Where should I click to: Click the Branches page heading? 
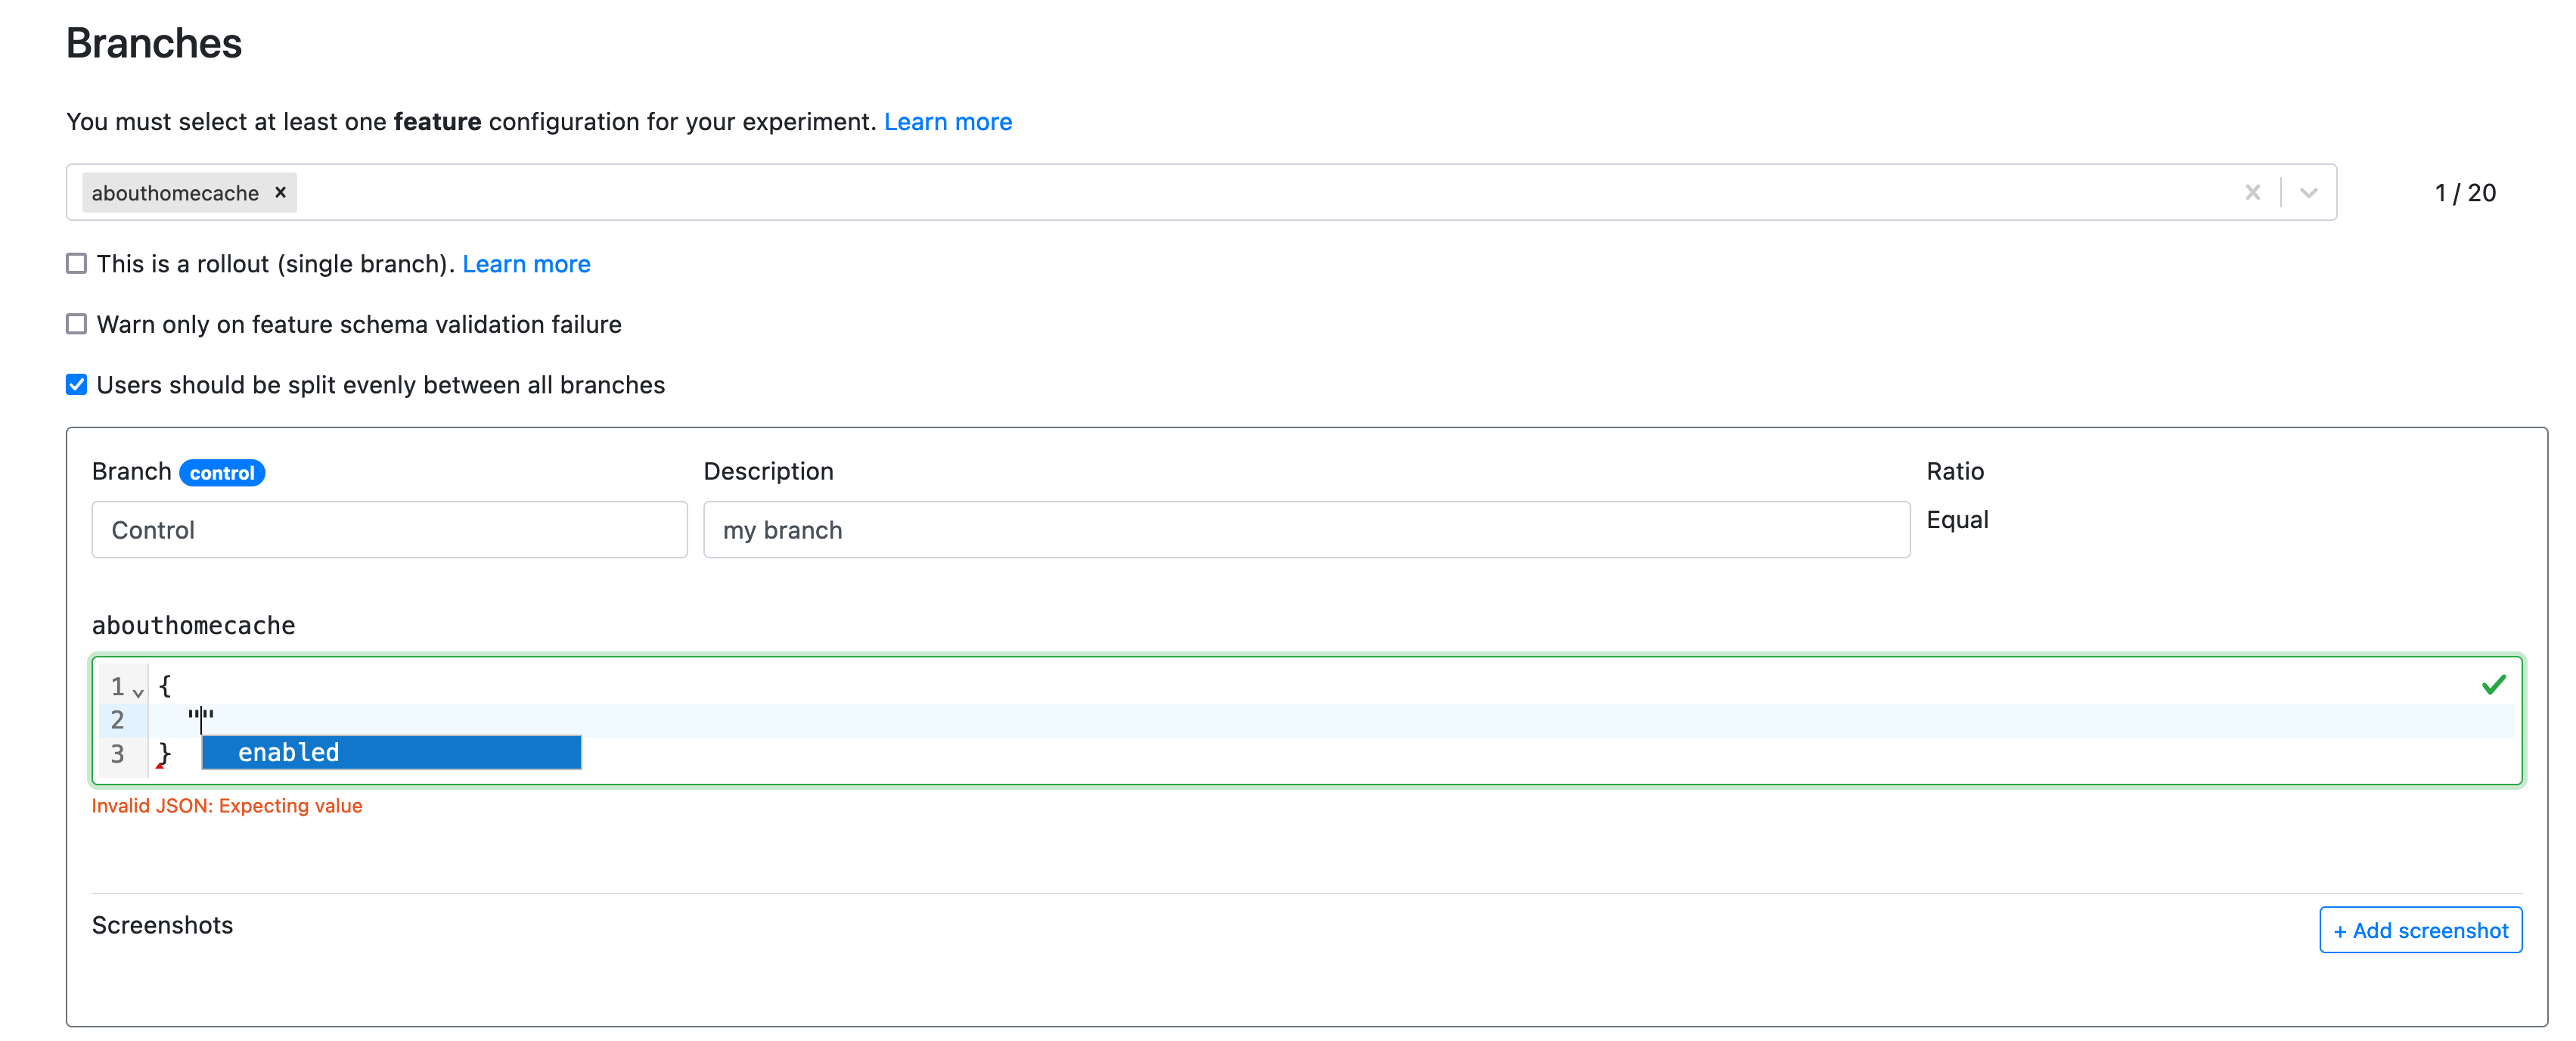click(154, 44)
